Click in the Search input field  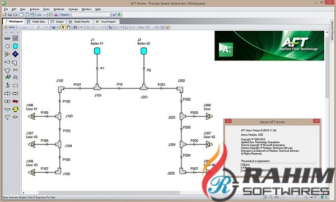90,15
